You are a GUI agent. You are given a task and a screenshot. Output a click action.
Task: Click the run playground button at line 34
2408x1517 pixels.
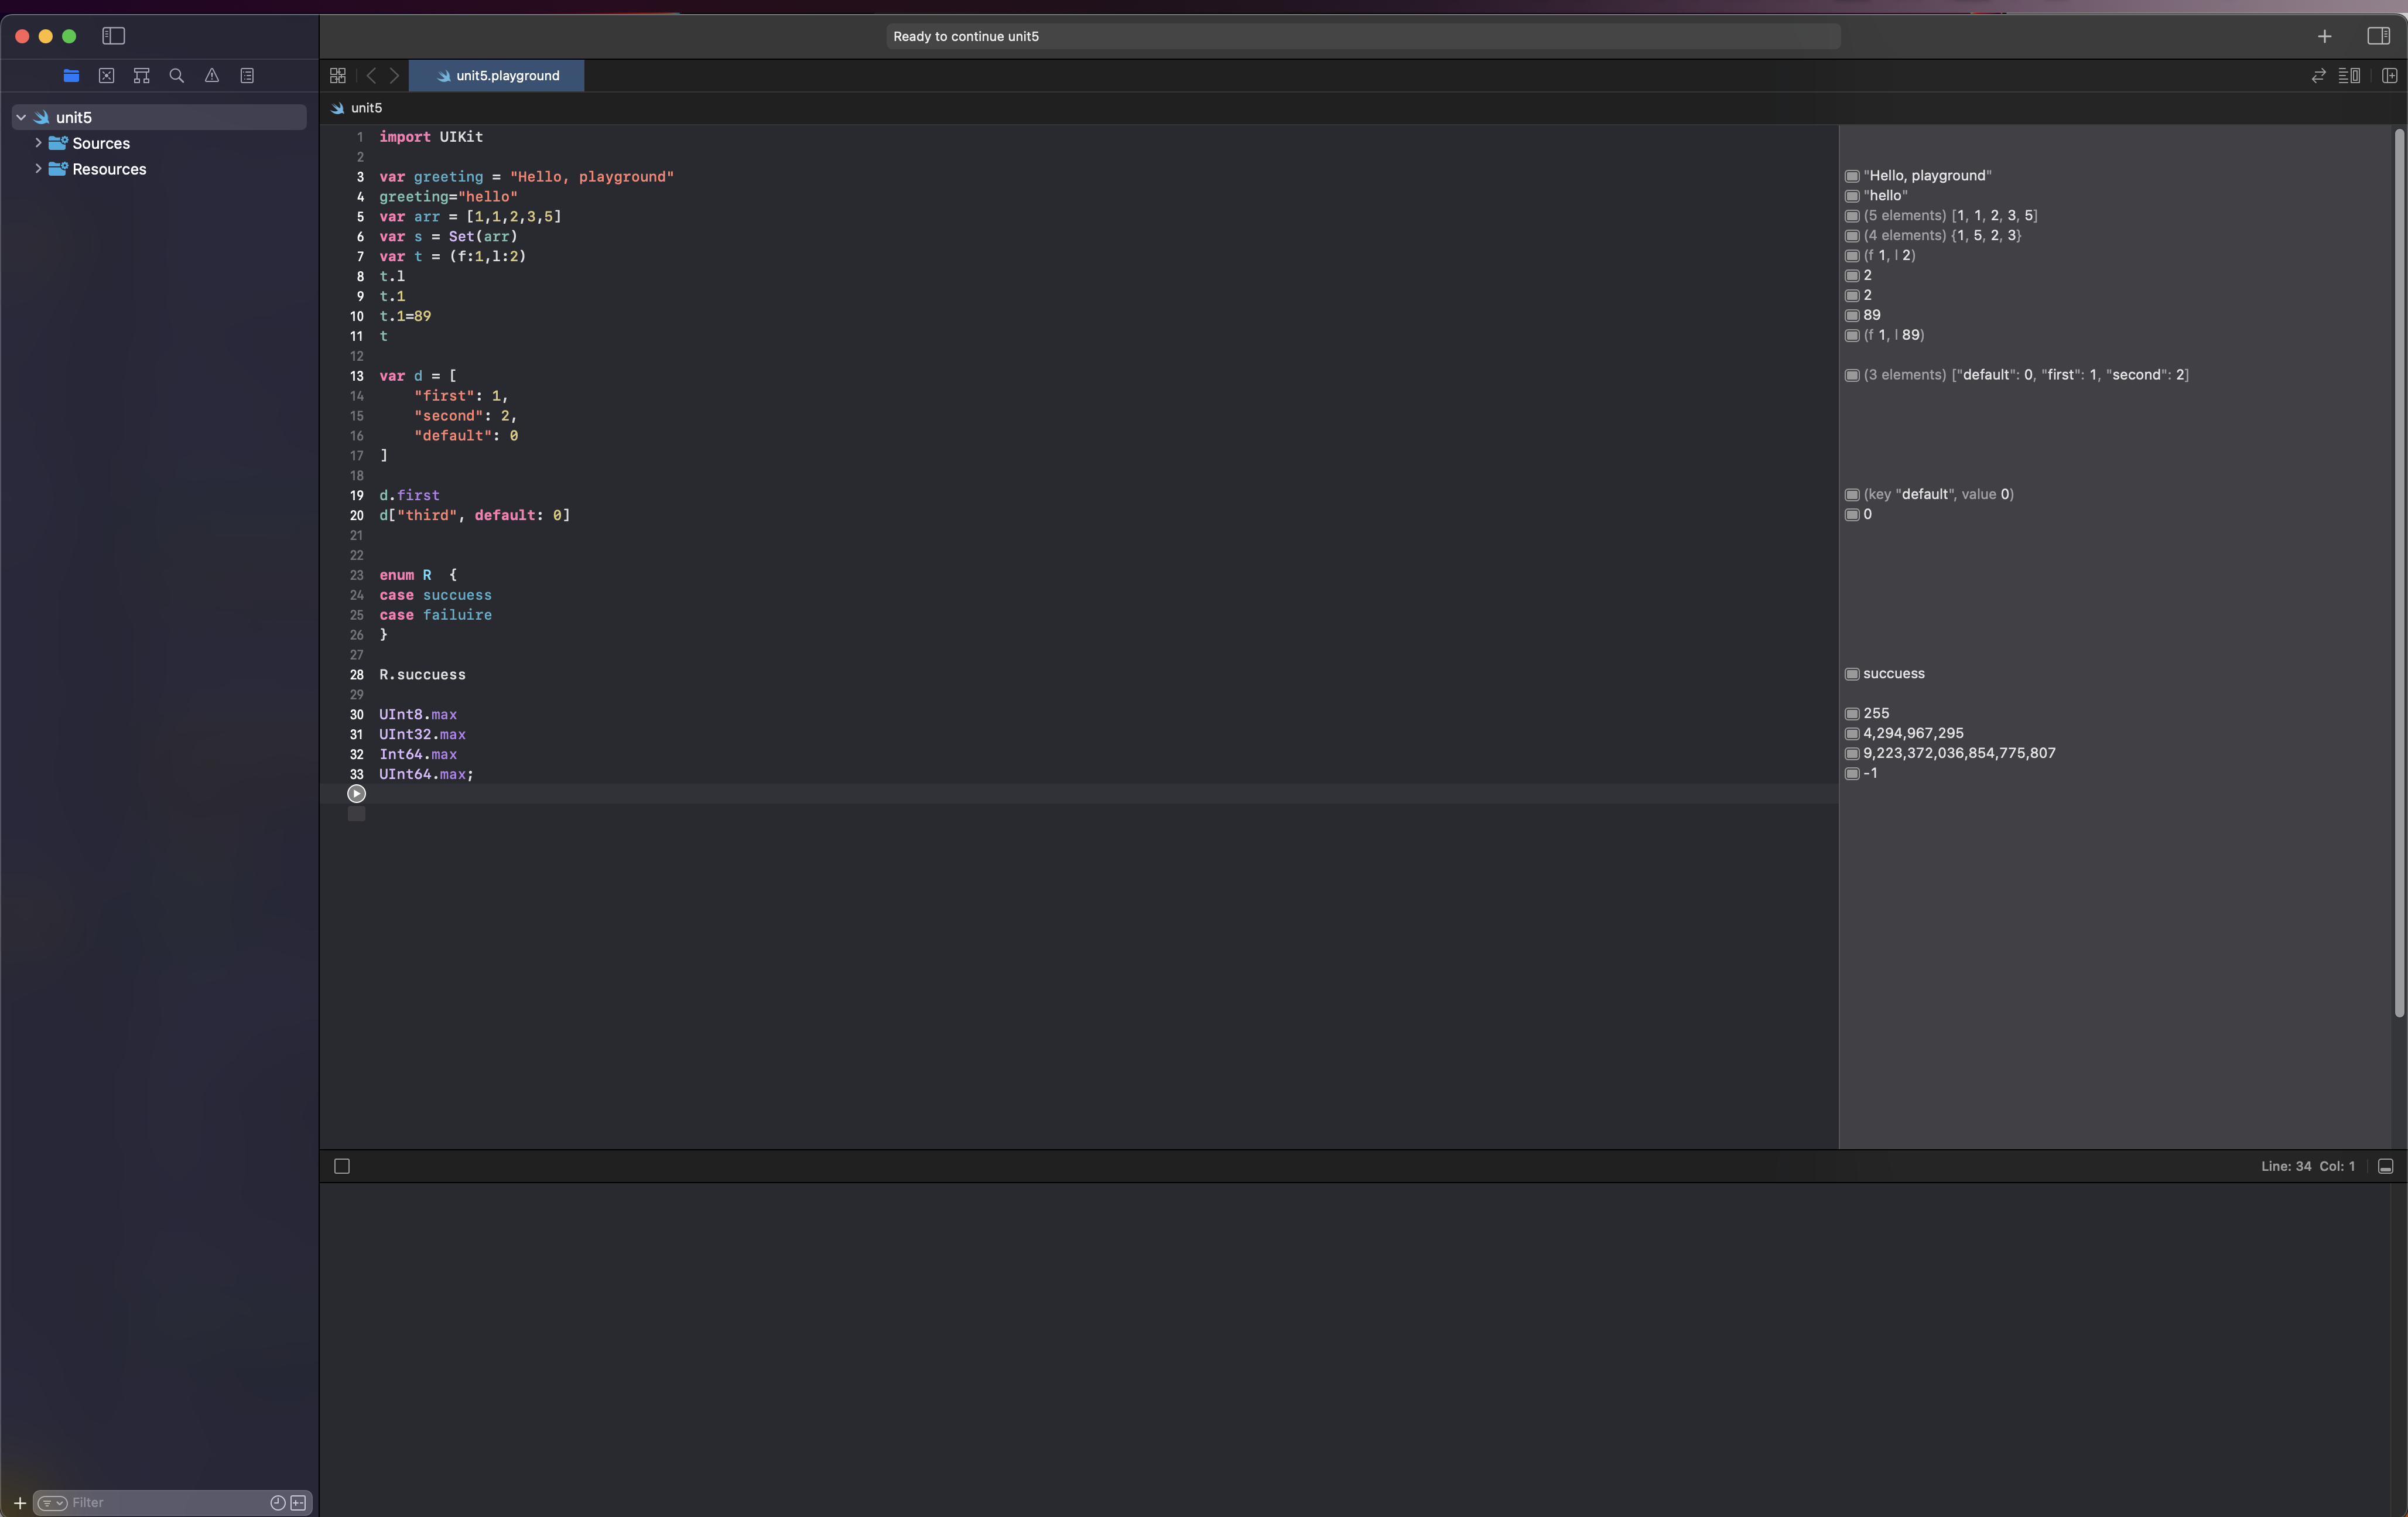tap(356, 794)
